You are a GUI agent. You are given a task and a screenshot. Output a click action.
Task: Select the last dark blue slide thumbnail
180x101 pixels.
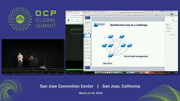(87, 68)
